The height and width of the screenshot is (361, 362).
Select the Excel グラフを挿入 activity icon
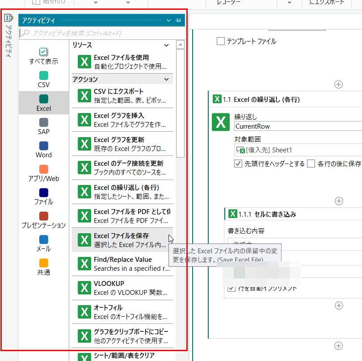84,120
